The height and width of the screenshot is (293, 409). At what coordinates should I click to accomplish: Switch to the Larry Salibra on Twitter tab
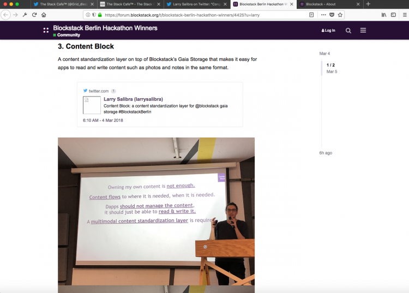197,4
